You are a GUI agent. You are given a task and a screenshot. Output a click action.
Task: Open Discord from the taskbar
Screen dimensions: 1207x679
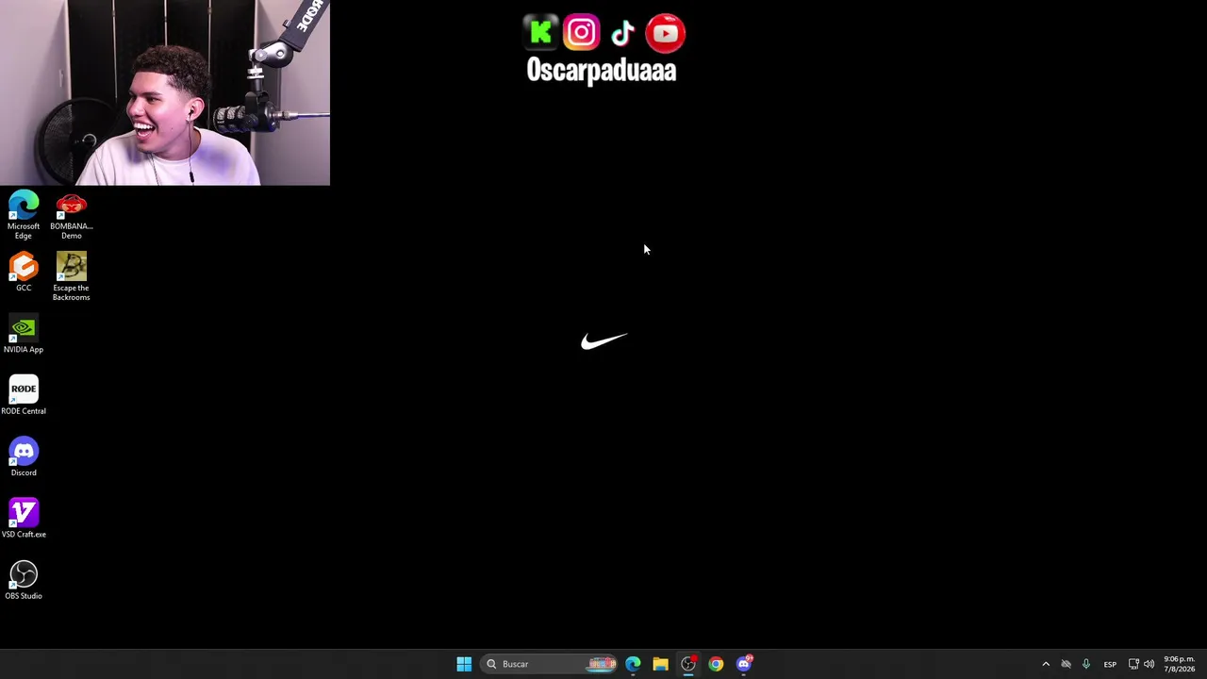(x=744, y=664)
